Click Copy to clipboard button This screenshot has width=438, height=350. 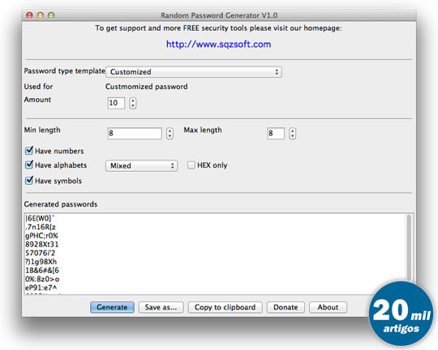[x=225, y=307]
